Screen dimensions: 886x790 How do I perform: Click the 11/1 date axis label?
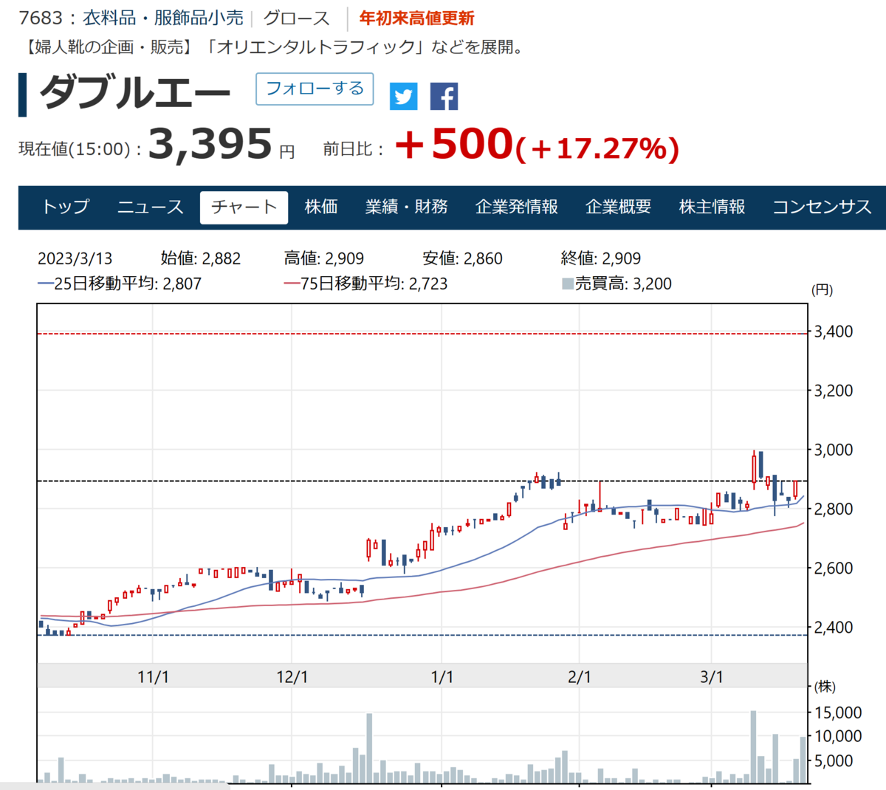[153, 676]
